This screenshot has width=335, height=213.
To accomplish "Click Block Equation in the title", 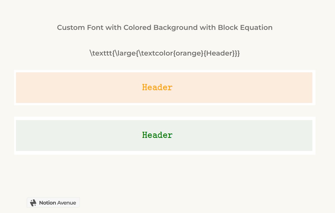I will click(245, 28).
